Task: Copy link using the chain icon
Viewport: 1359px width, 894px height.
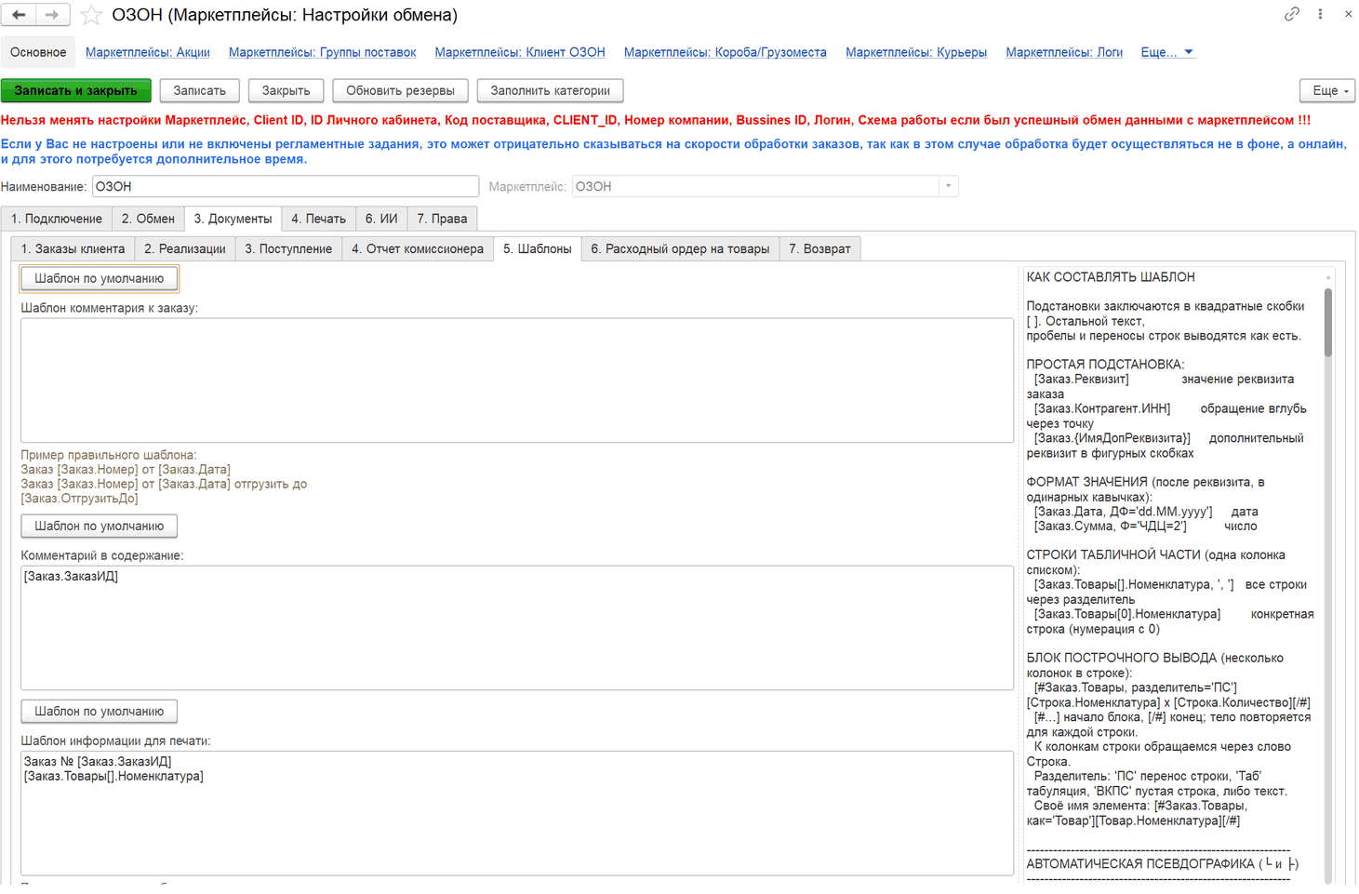Action: (x=1291, y=14)
